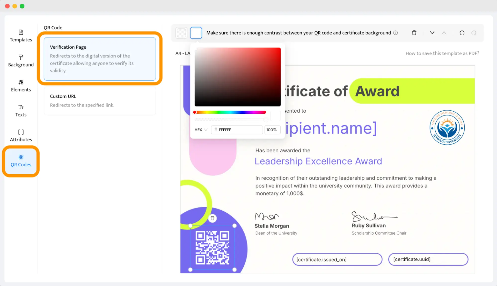Choose the transparent QR background swatch

[x=181, y=33]
